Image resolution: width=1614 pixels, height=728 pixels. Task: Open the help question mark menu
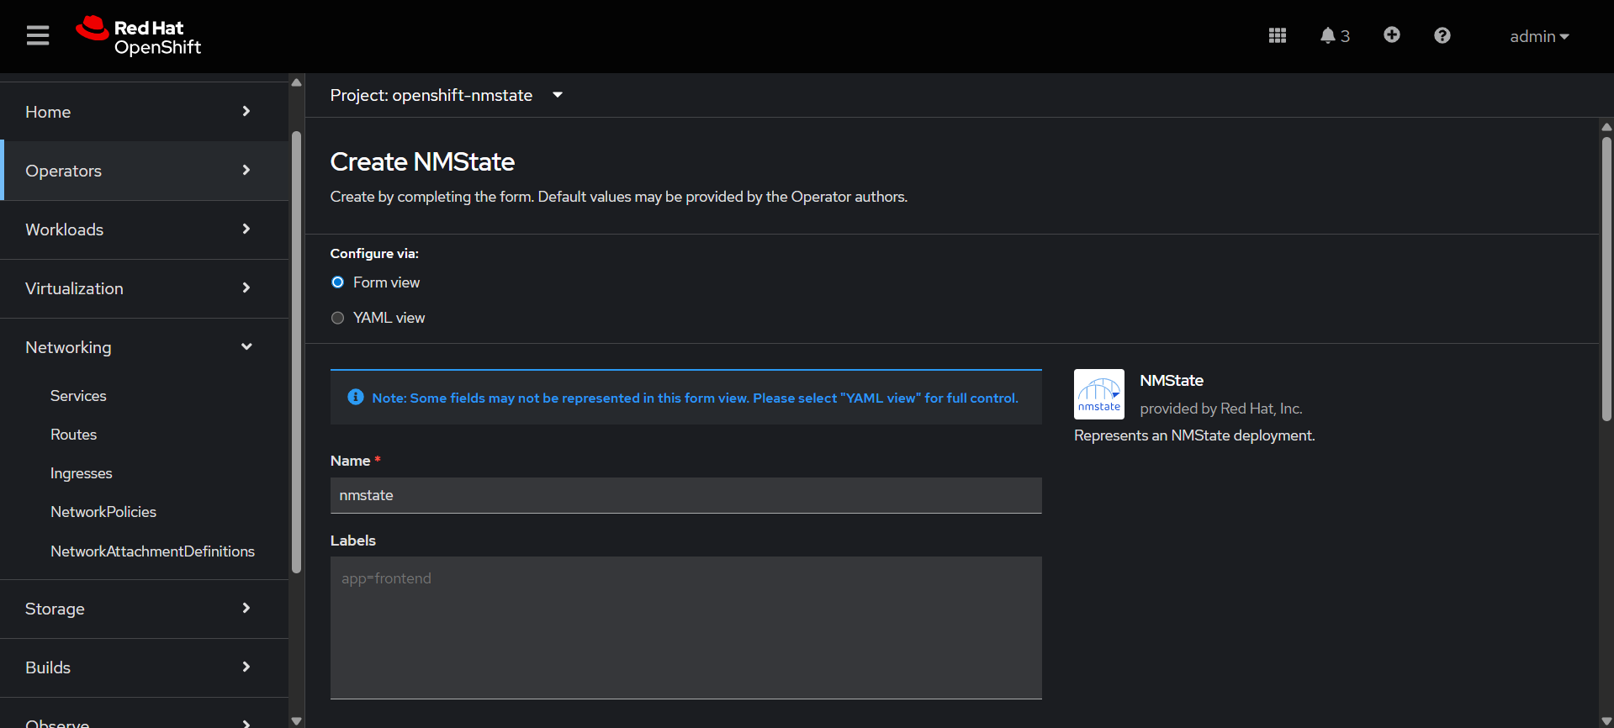[1442, 35]
